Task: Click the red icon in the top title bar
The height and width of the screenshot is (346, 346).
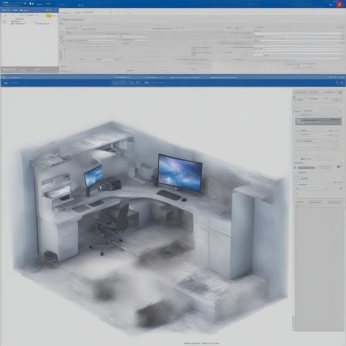Action: coord(340,4)
